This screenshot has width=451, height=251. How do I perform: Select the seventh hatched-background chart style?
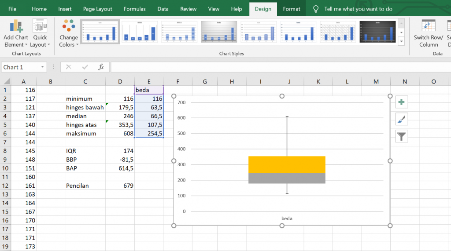pos(338,32)
